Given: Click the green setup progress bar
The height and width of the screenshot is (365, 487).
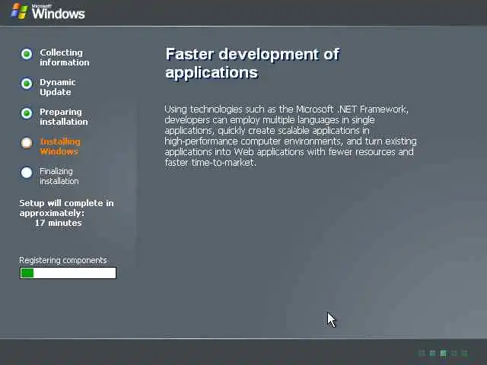Looking at the screenshot, I should click(x=68, y=273).
